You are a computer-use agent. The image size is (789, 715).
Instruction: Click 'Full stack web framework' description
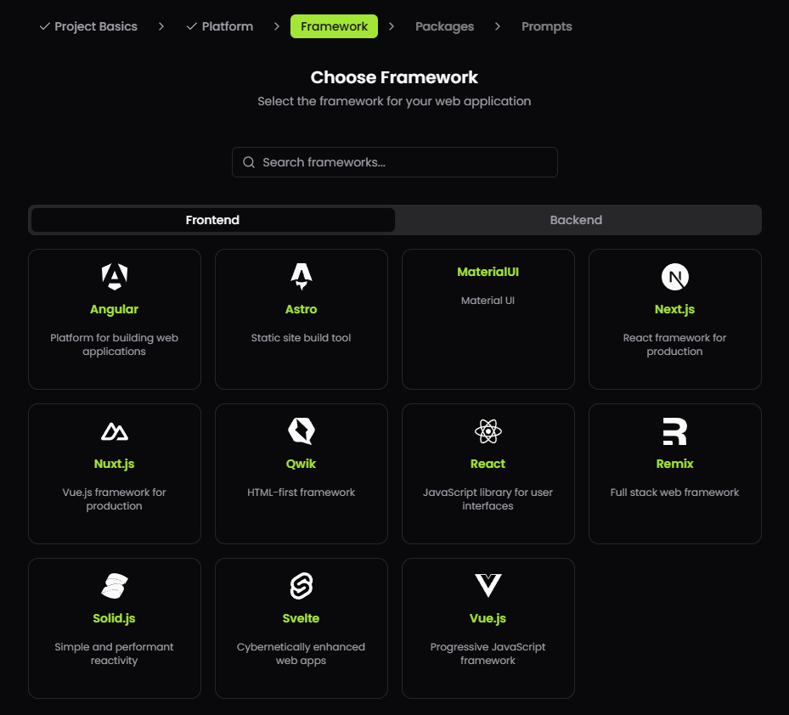pos(675,493)
